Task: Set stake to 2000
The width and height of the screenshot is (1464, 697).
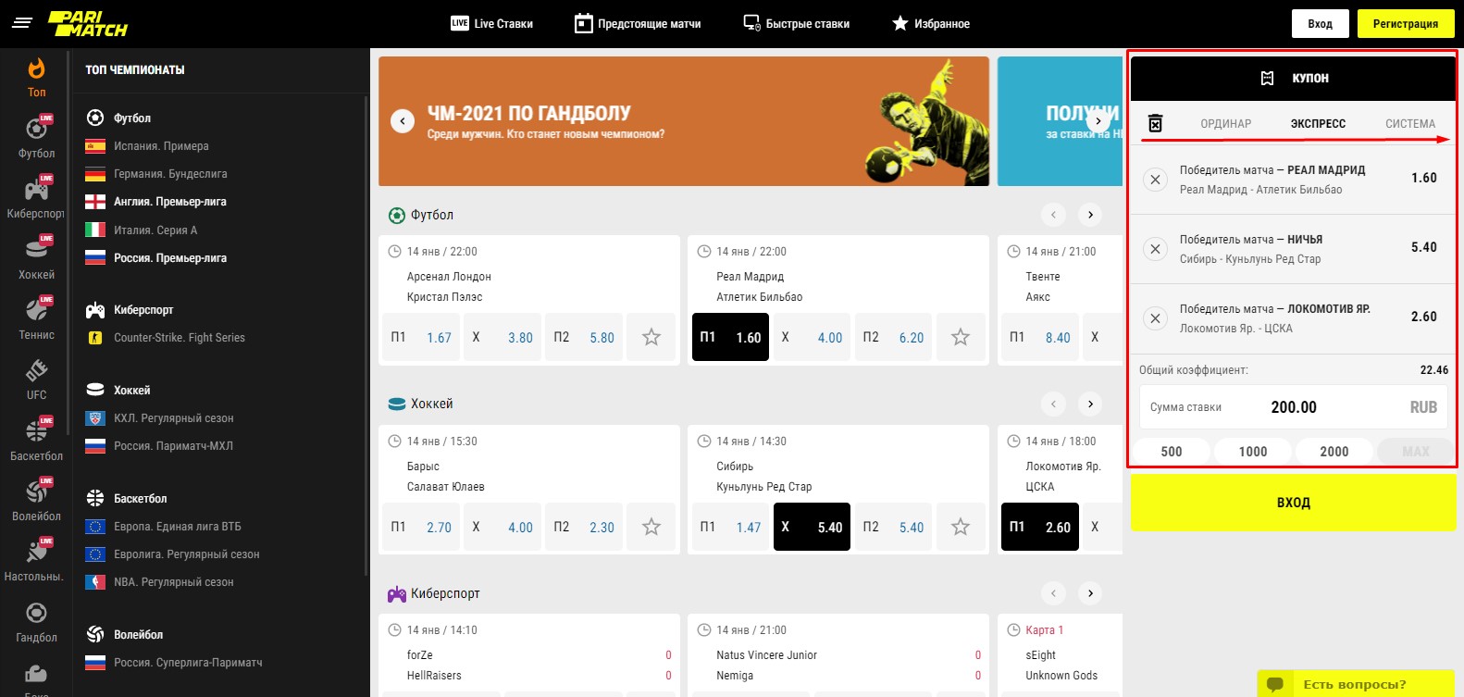Action: coord(1334,452)
